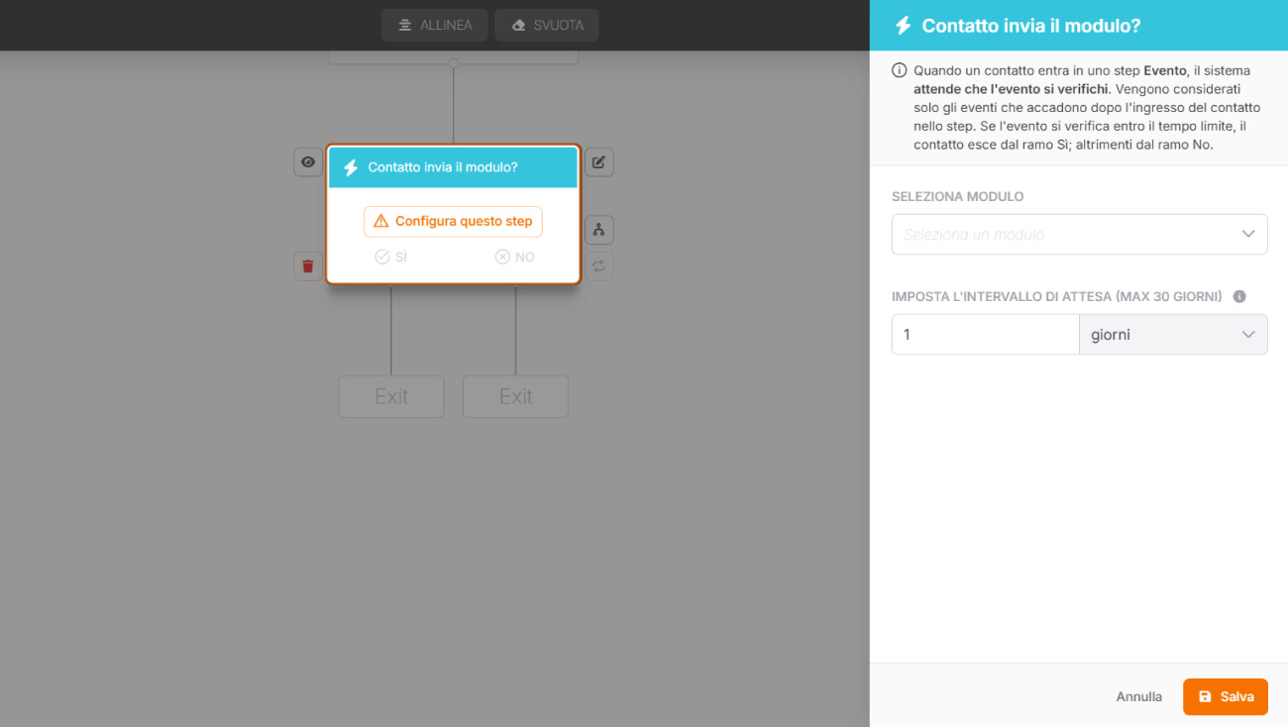The width and height of the screenshot is (1288, 727).
Task: Click the info icon next to wait interval label
Action: point(1238,296)
